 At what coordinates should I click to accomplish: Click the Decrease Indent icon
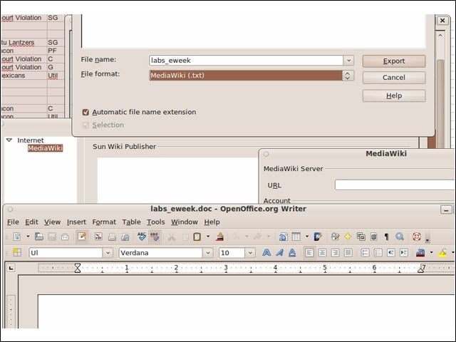point(391,253)
